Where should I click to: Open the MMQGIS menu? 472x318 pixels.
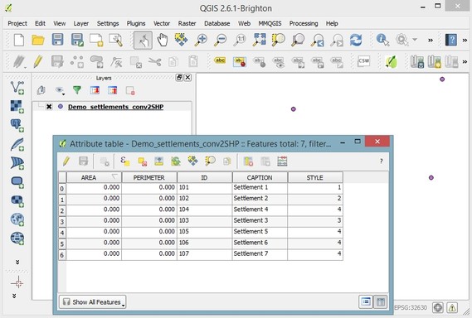point(270,23)
